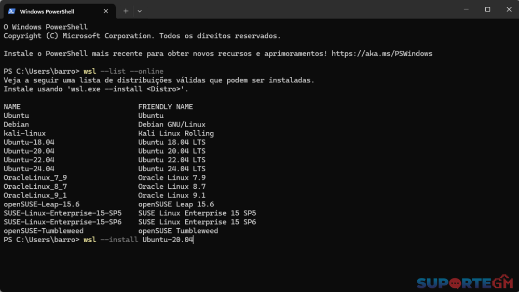The height and width of the screenshot is (292, 519).
Task: Click the Debian entry in the NAME column
Action: click(x=17, y=124)
